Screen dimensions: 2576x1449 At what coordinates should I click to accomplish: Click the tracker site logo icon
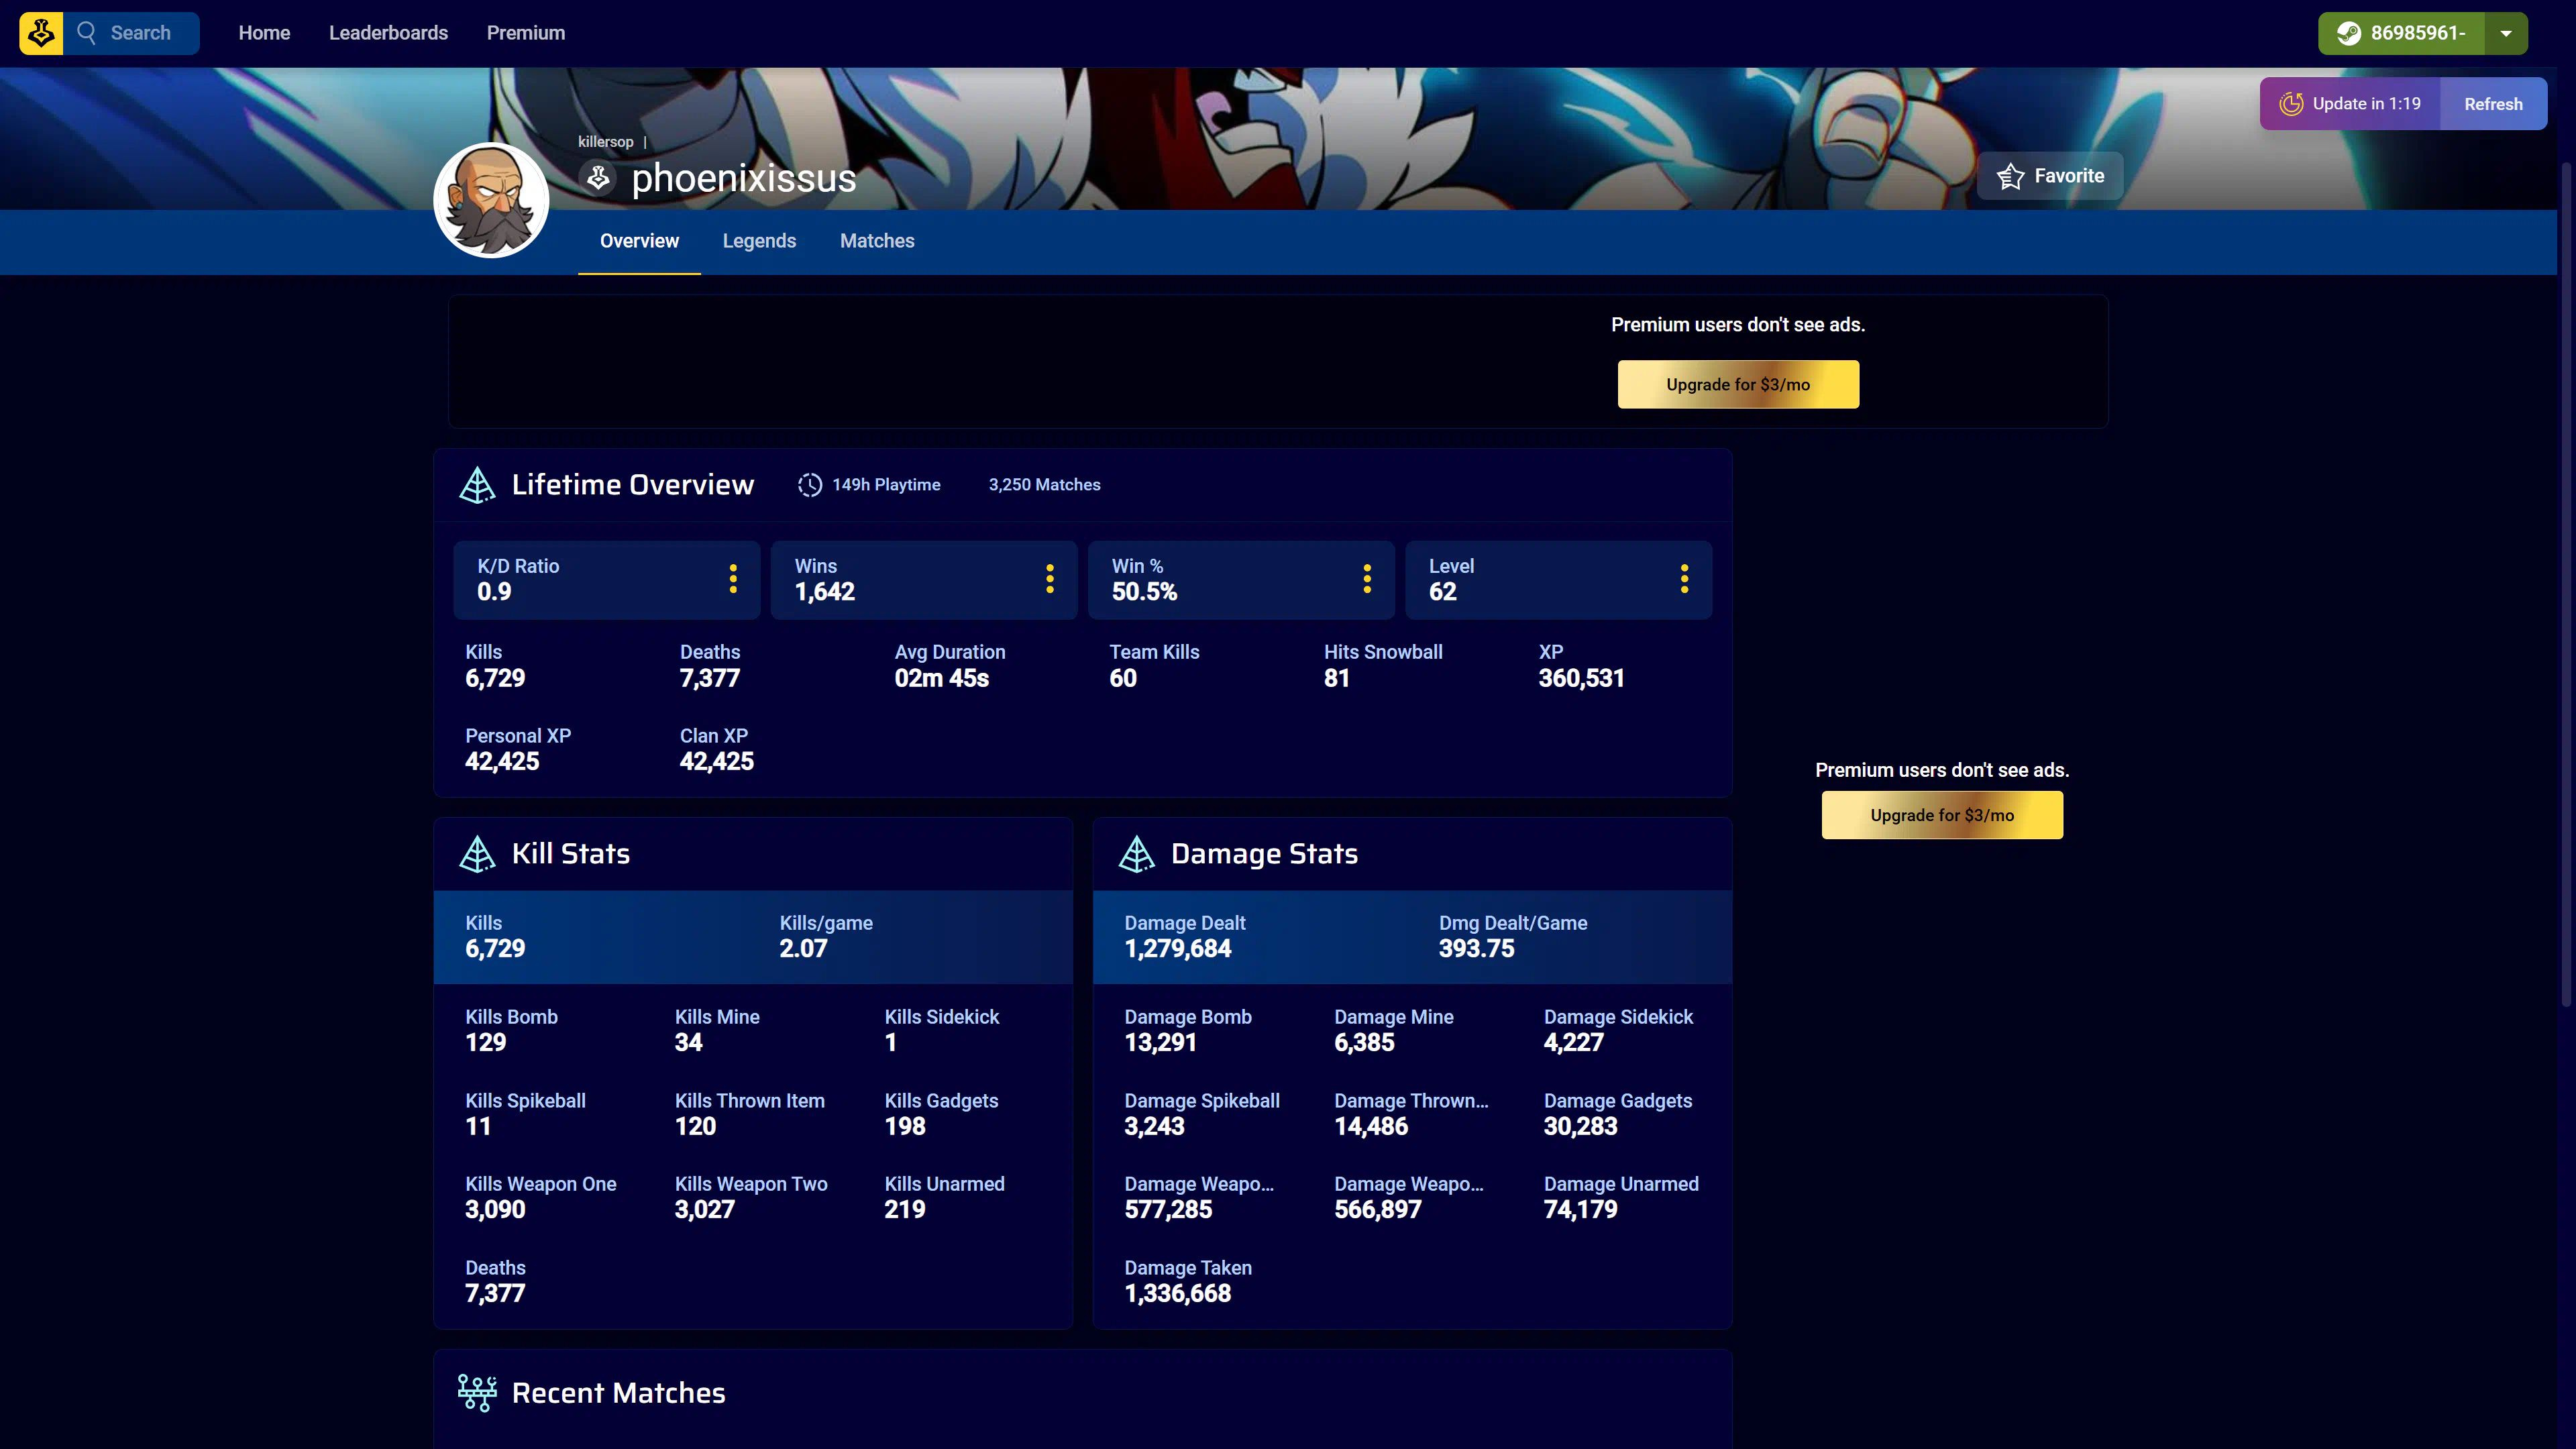tap(41, 33)
